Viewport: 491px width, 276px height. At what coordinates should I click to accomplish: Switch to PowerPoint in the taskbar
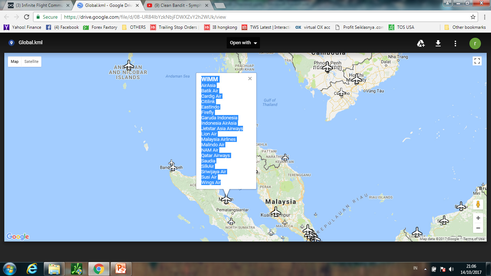tap(121, 268)
